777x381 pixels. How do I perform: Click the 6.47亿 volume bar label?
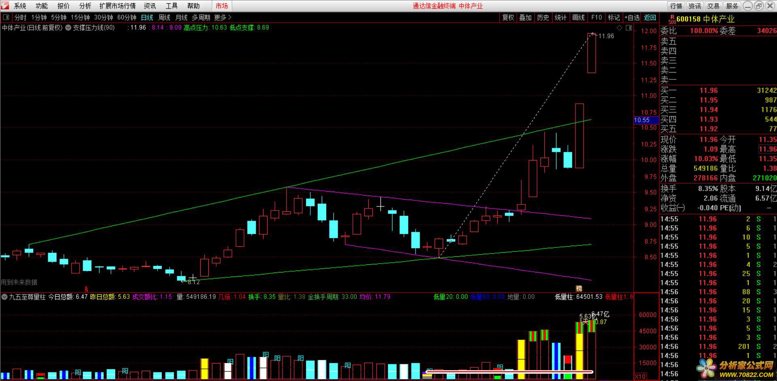click(x=600, y=314)
